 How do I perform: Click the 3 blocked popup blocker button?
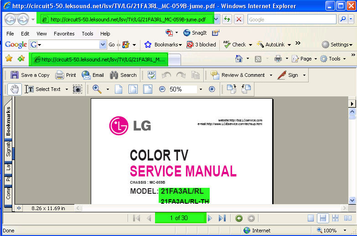(x=201, y=45)
